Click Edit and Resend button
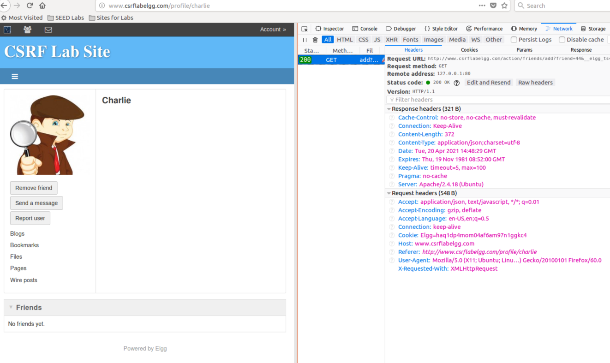 (x=489, y=83)
